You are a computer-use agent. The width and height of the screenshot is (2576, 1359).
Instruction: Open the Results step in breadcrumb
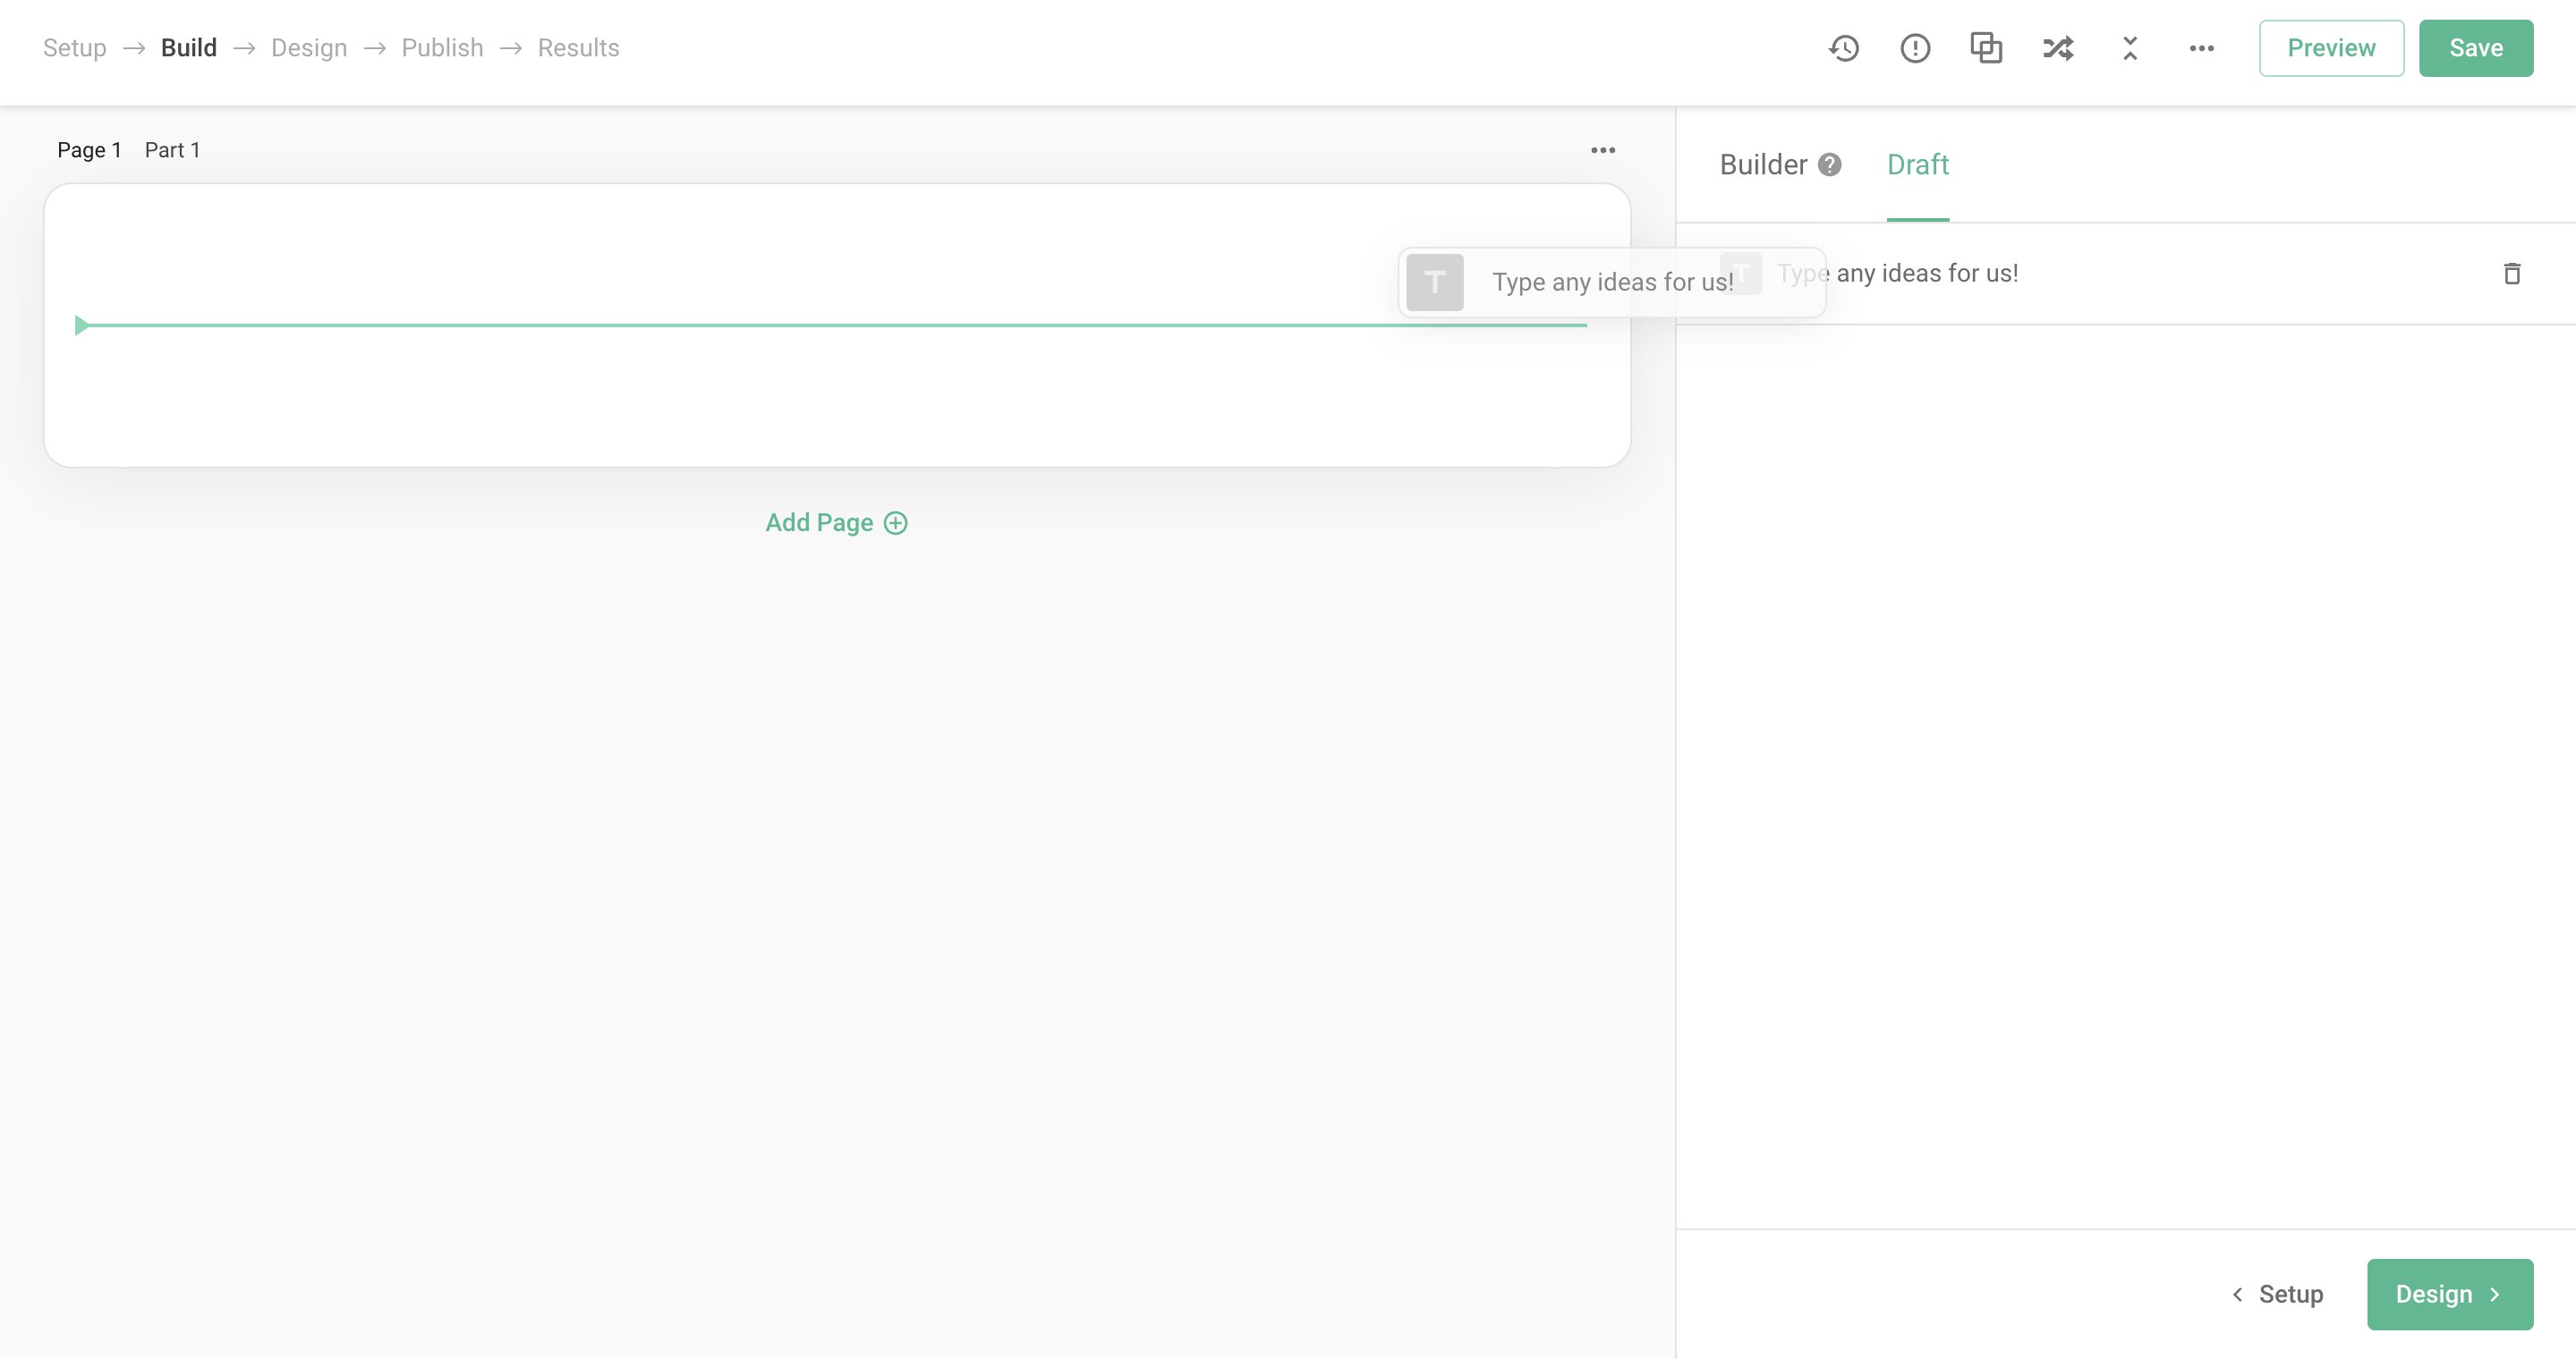(x=578, y=48)
